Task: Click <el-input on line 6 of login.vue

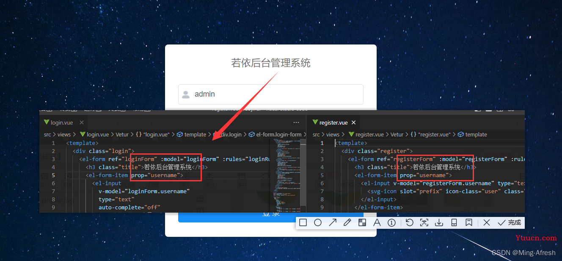Action: pos(107,183)
